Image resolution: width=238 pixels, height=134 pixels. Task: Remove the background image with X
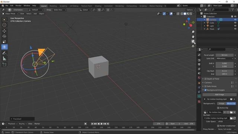[x=234, y=99]
